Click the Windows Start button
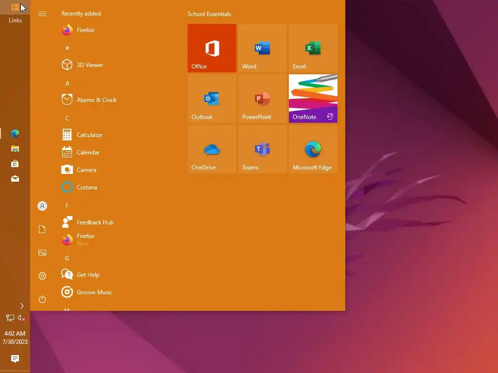 [15, 7]
